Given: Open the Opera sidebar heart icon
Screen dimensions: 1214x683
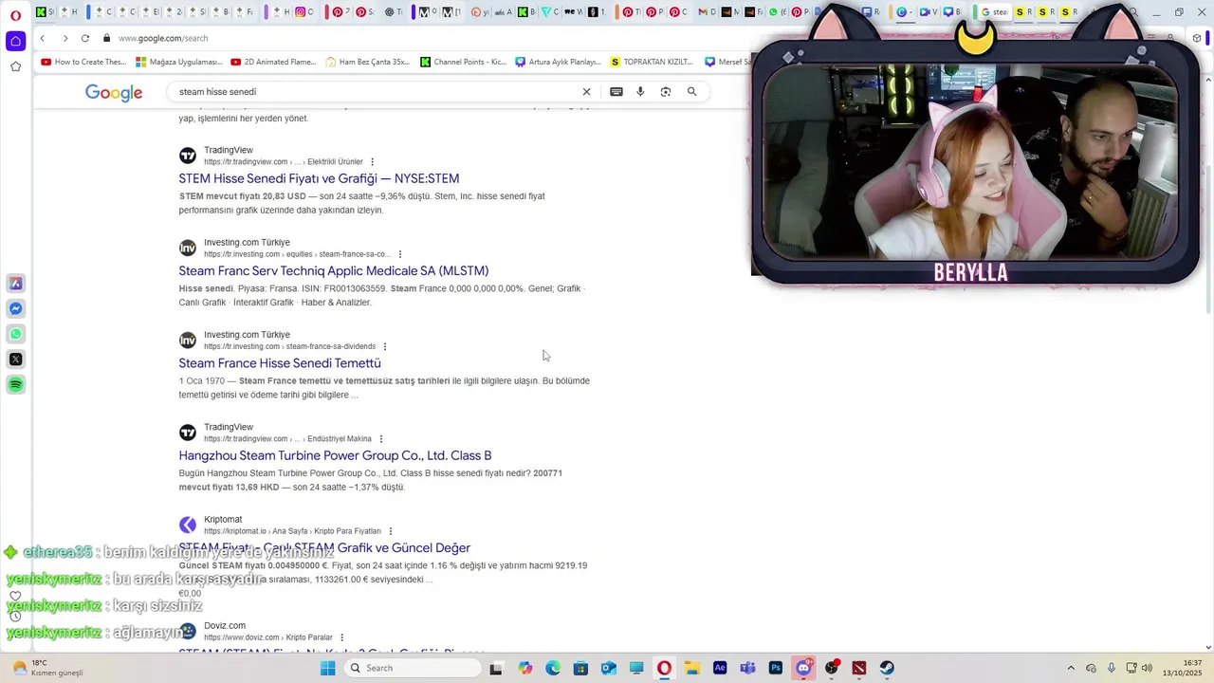Looking at the screenshot, I should click(15, 597).
